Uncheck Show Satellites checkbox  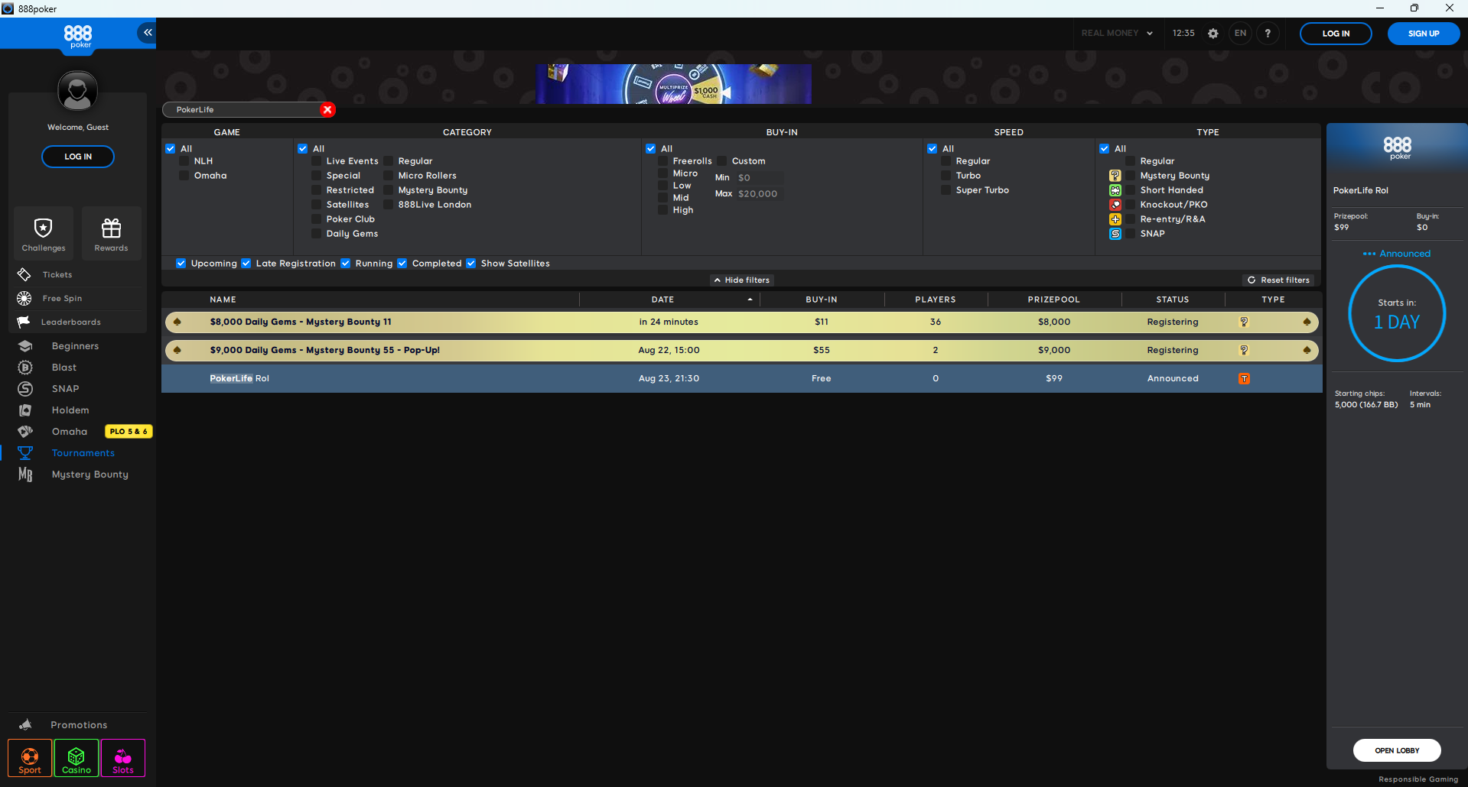point(471,264)
